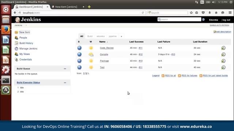This screenshot has width=234, height=131.
Task: Sort jobs by Name column
Action: tap(102, 42)
